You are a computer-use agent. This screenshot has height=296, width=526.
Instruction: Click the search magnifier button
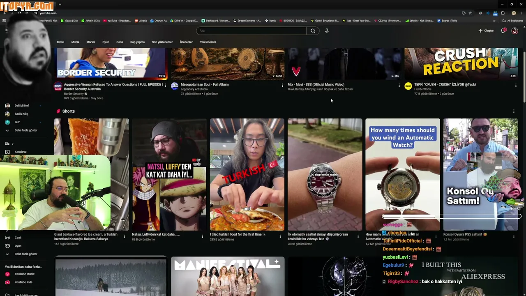click(313, 31)
